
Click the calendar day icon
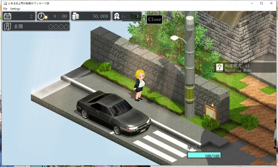click(7, 16)
